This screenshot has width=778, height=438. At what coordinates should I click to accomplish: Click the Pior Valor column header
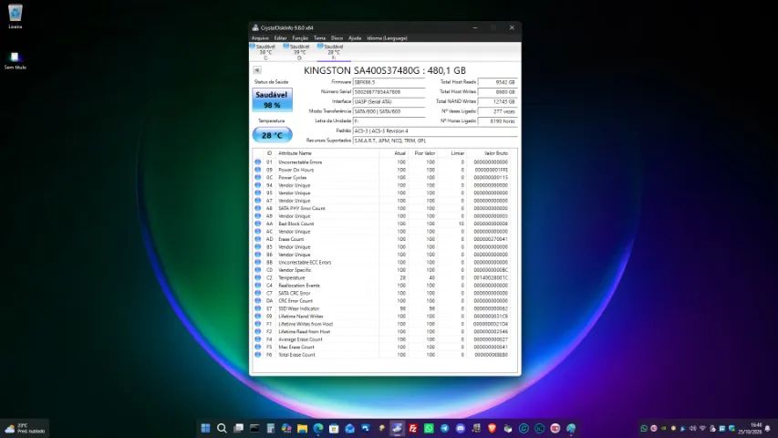coord(425,153)
